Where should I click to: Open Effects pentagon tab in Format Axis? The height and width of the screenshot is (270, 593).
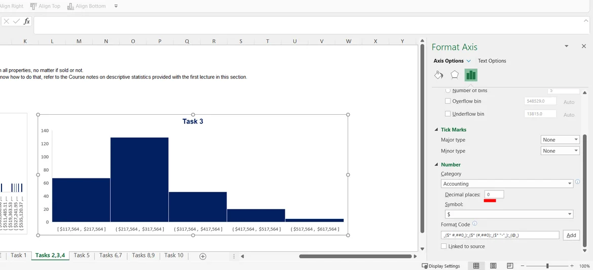click(x=455, y=75)
